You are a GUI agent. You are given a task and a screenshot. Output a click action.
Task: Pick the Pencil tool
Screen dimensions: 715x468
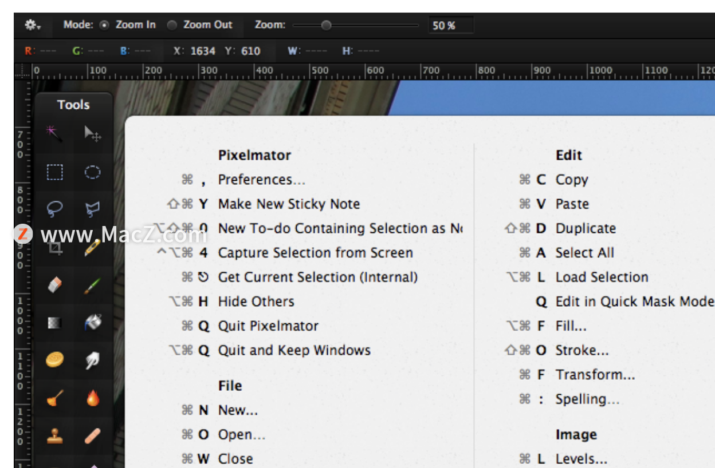point(93,248)
